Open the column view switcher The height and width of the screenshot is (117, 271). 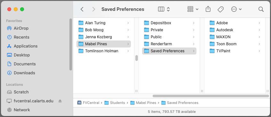point(164,9)
